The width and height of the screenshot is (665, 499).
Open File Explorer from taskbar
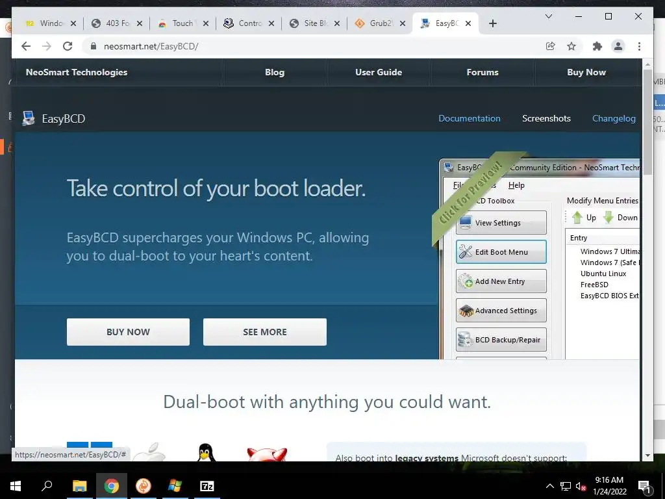pyautogui.click(x=79, y=486)
